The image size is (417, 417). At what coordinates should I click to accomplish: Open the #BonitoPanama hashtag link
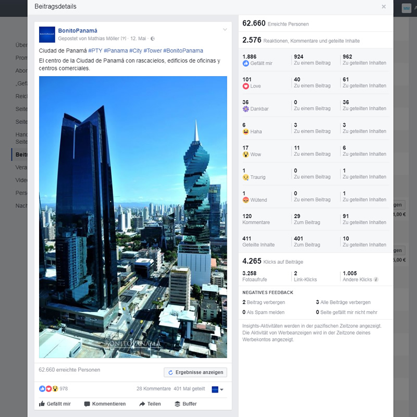click(x=183, y=51)
